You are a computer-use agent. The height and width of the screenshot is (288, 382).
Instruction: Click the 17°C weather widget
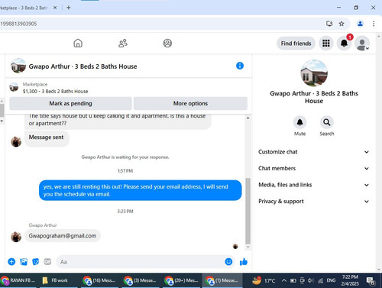(264, 280)
